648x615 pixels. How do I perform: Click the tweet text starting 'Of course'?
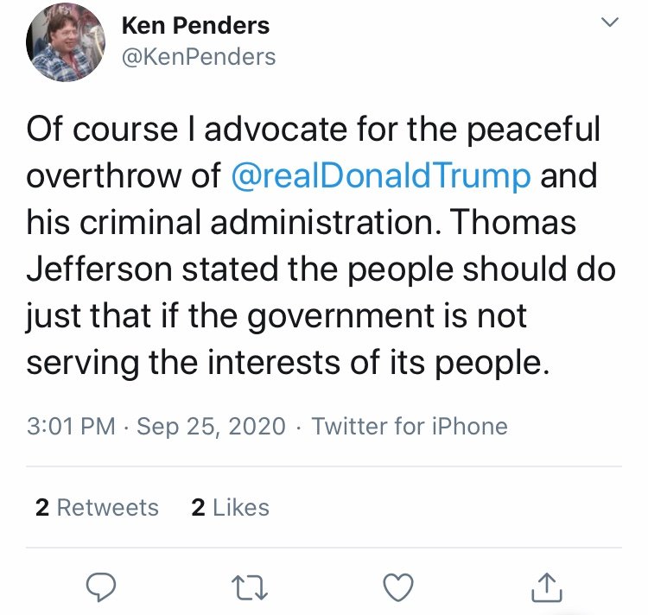(321, 246)
